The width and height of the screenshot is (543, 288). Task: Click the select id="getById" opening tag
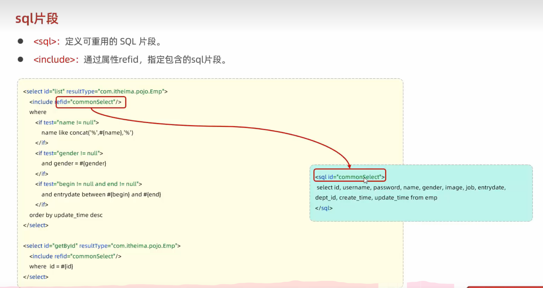click(x=102, y=246)
